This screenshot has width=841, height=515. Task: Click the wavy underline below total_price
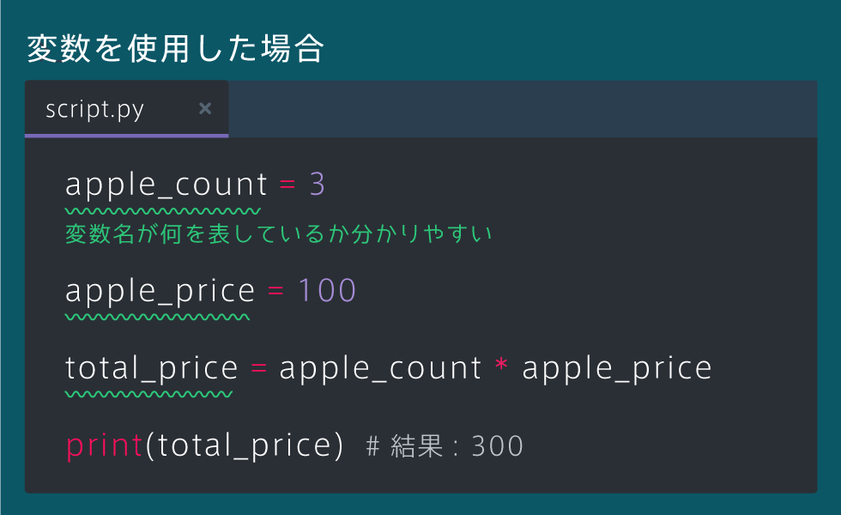click(148, 394)
